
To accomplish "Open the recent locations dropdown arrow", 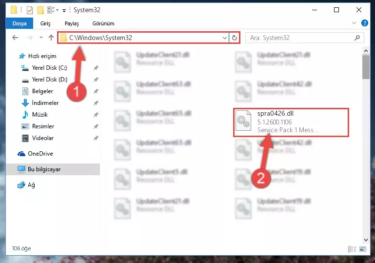I will [41, 38].
